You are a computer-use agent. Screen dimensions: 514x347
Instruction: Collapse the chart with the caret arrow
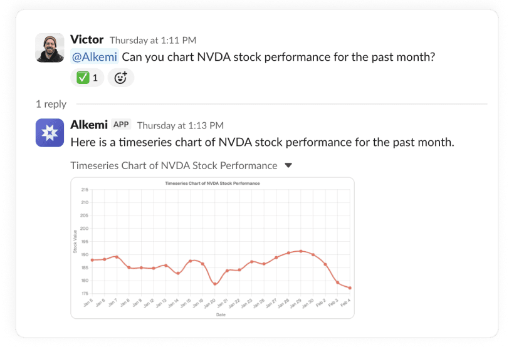click(288, 166)
